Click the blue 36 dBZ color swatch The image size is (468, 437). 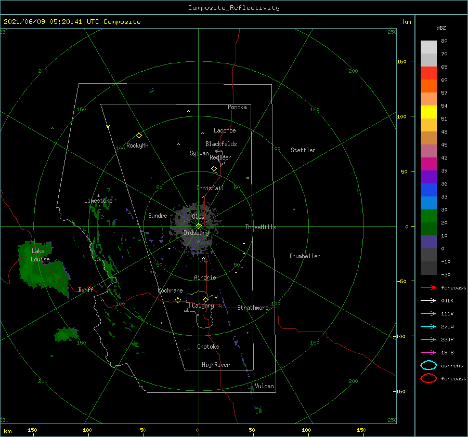pyautogui.click(x=428, y=190)
